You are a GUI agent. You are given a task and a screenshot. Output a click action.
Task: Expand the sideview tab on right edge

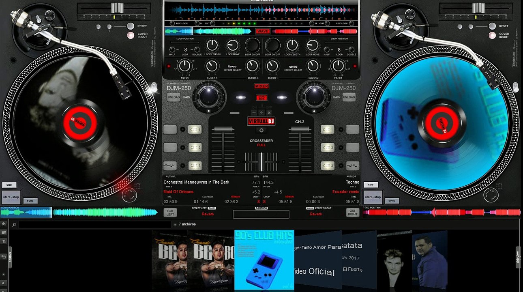tap(518, 257)
